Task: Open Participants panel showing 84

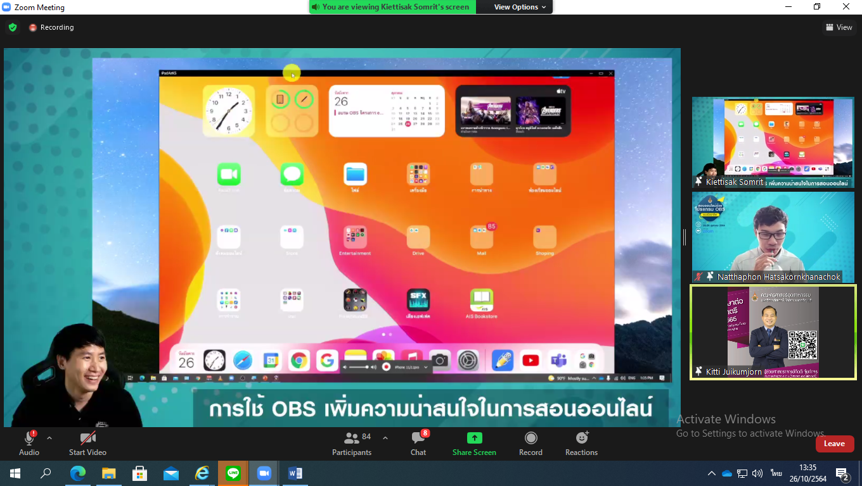Action: pyautogui.click(x=352, y=443)
